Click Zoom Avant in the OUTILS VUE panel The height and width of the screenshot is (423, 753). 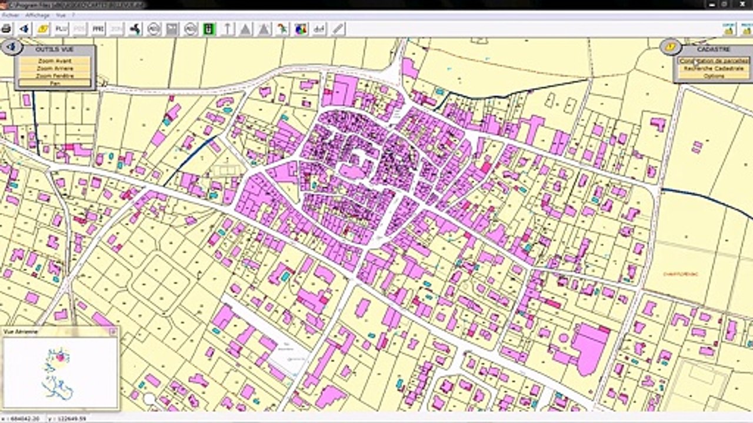[55, 61]
